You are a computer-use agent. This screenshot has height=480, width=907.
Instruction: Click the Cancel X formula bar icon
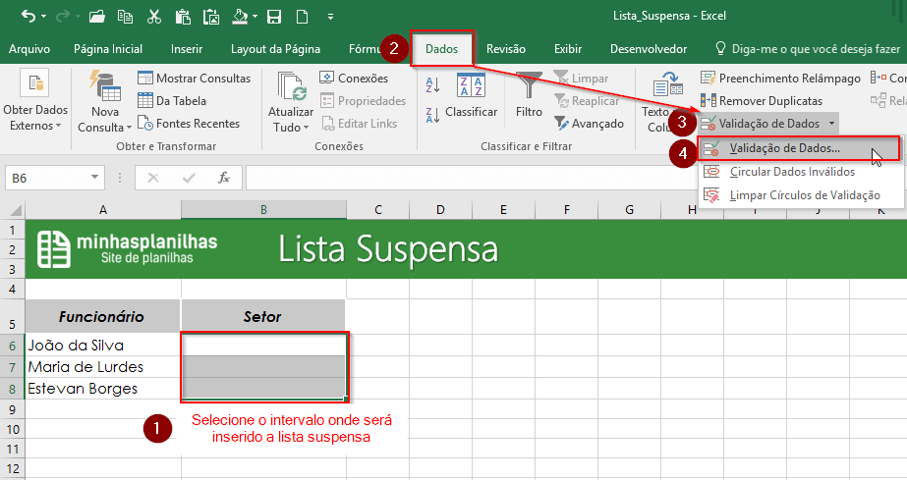coord(153,178)
